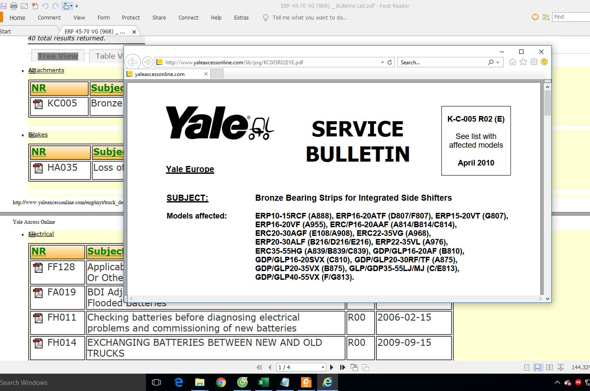Go to the next page in Foxit

[x=332, y=368]
